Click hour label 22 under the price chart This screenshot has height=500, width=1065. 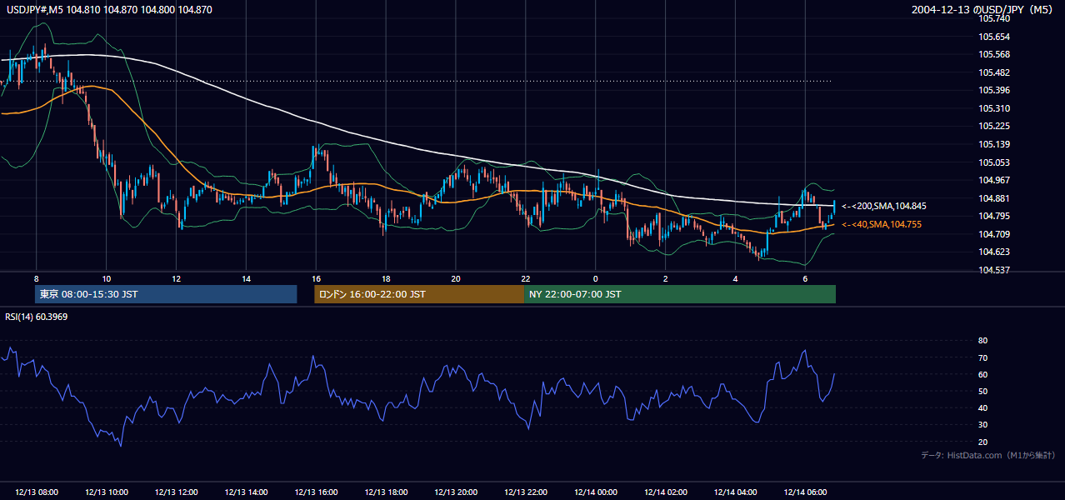[526, 278]
